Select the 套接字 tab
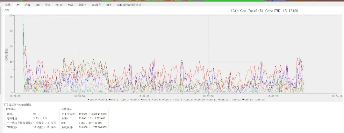This screenshot has height=133, width=344. (x=82, y=5)
